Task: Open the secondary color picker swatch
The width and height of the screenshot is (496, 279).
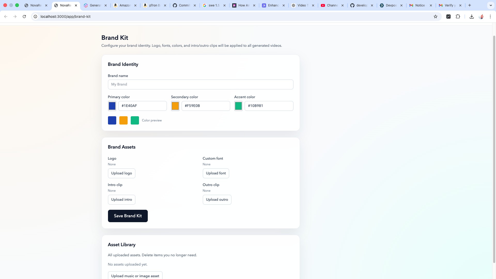Action: [x=175, y=106]
